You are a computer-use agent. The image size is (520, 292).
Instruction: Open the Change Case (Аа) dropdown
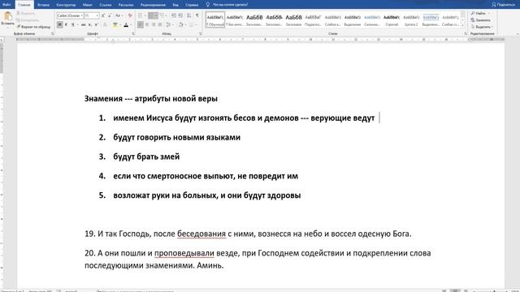click(x=119, y=15)
